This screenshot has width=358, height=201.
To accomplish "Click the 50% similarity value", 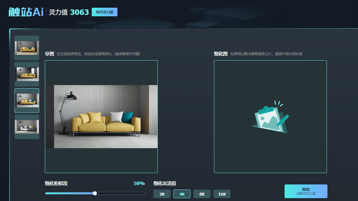I will point(139,183).
